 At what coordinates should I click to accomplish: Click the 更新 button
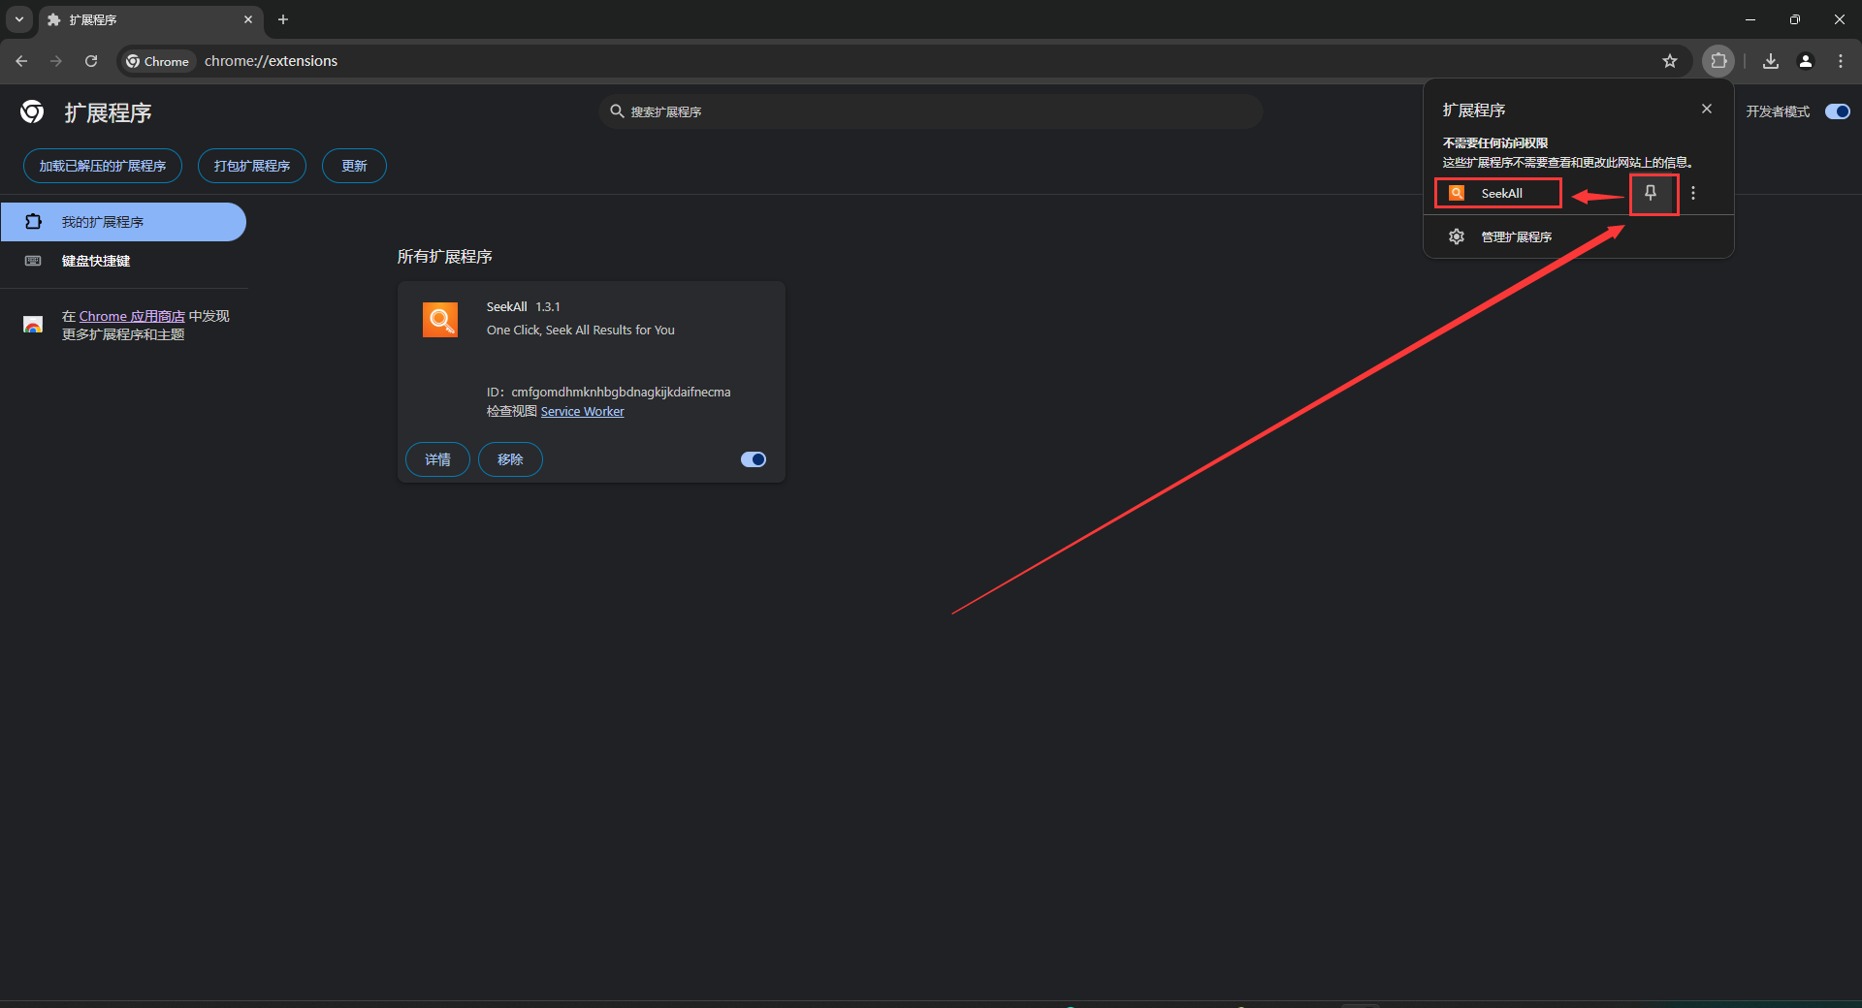pos(354,166)
